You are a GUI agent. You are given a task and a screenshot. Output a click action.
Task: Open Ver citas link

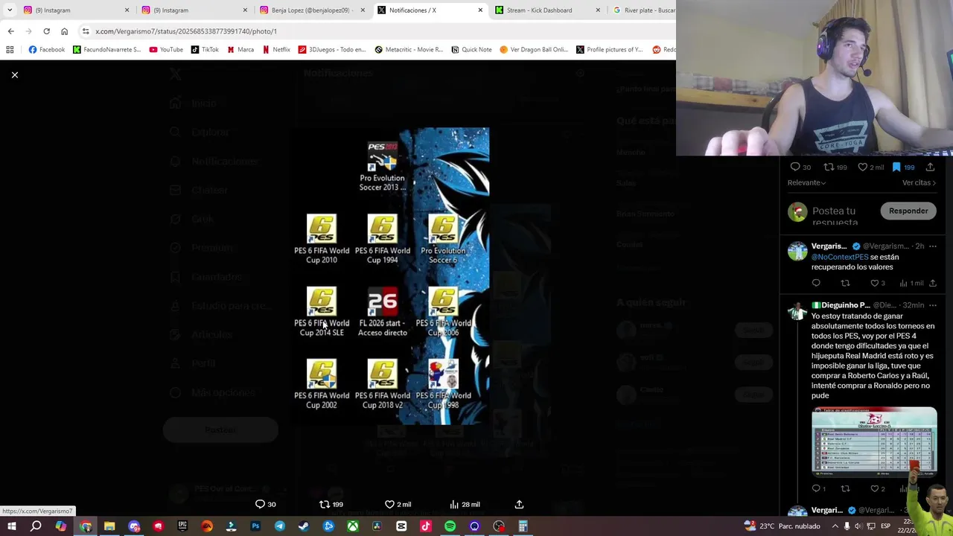click(x=919, y=182)
